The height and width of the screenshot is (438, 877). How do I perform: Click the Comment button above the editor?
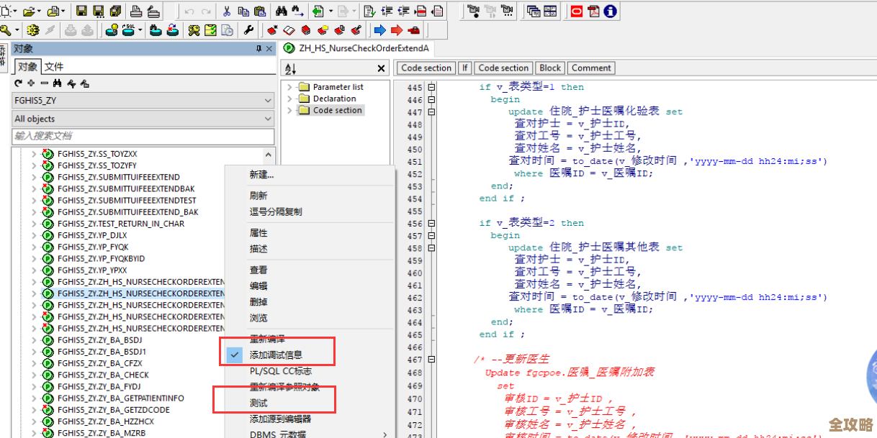[x=590, y=67]
